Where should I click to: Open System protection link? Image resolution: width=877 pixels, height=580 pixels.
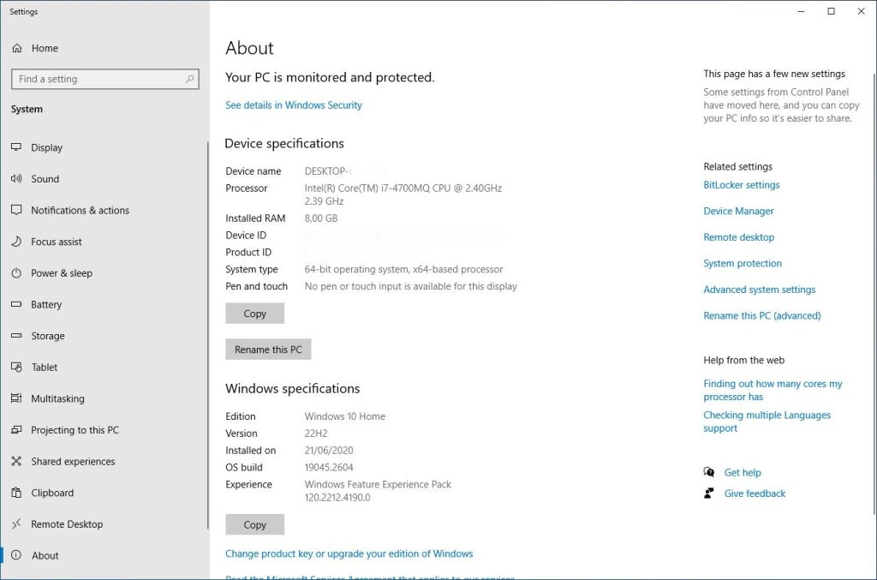click(743, 263)
